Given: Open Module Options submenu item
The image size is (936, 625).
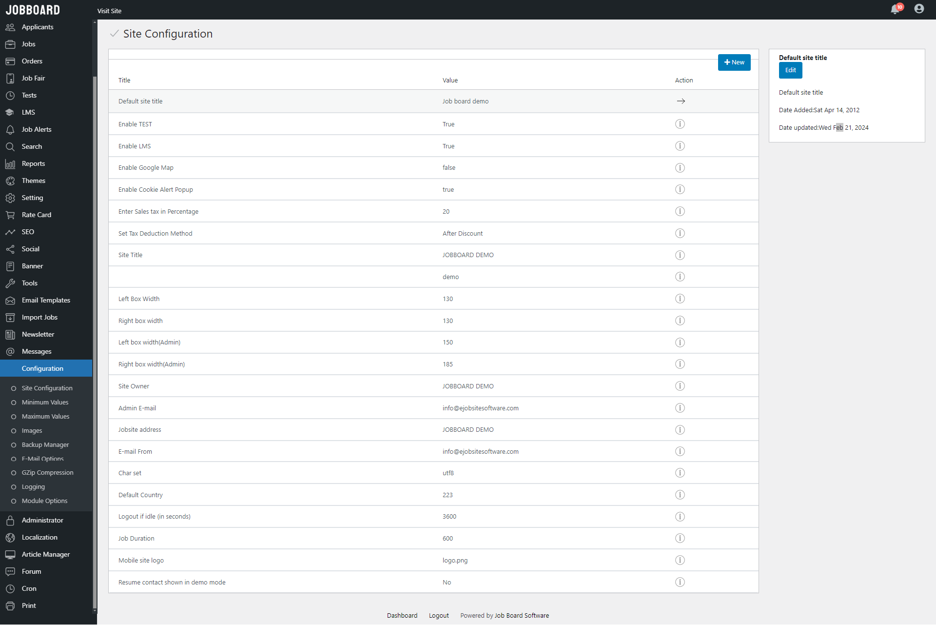Looking at the screenshot, I should coord(44,501).
